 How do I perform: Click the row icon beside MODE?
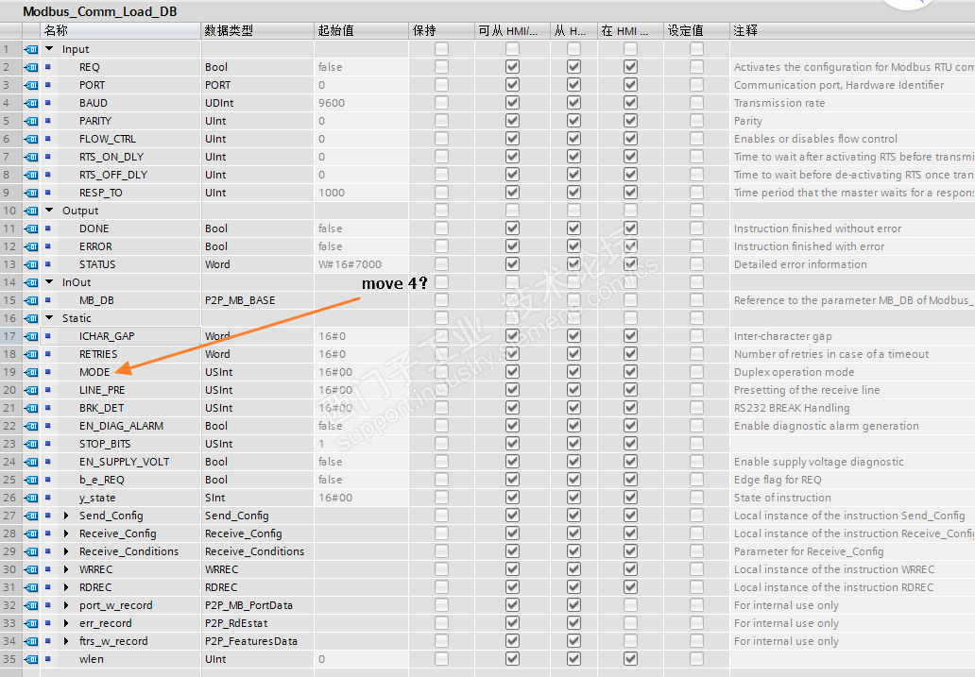pos(31,372)
